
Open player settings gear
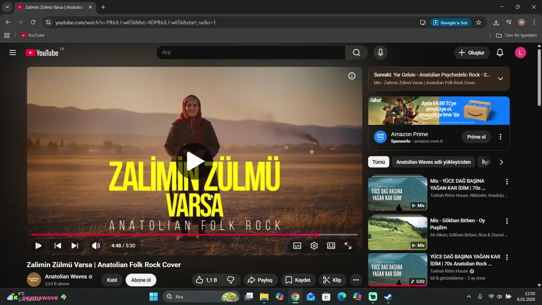click(314, 246)
